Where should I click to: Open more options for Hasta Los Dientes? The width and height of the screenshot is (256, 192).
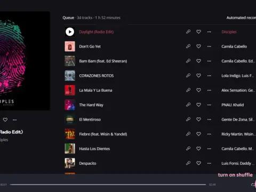click(209, 148)
